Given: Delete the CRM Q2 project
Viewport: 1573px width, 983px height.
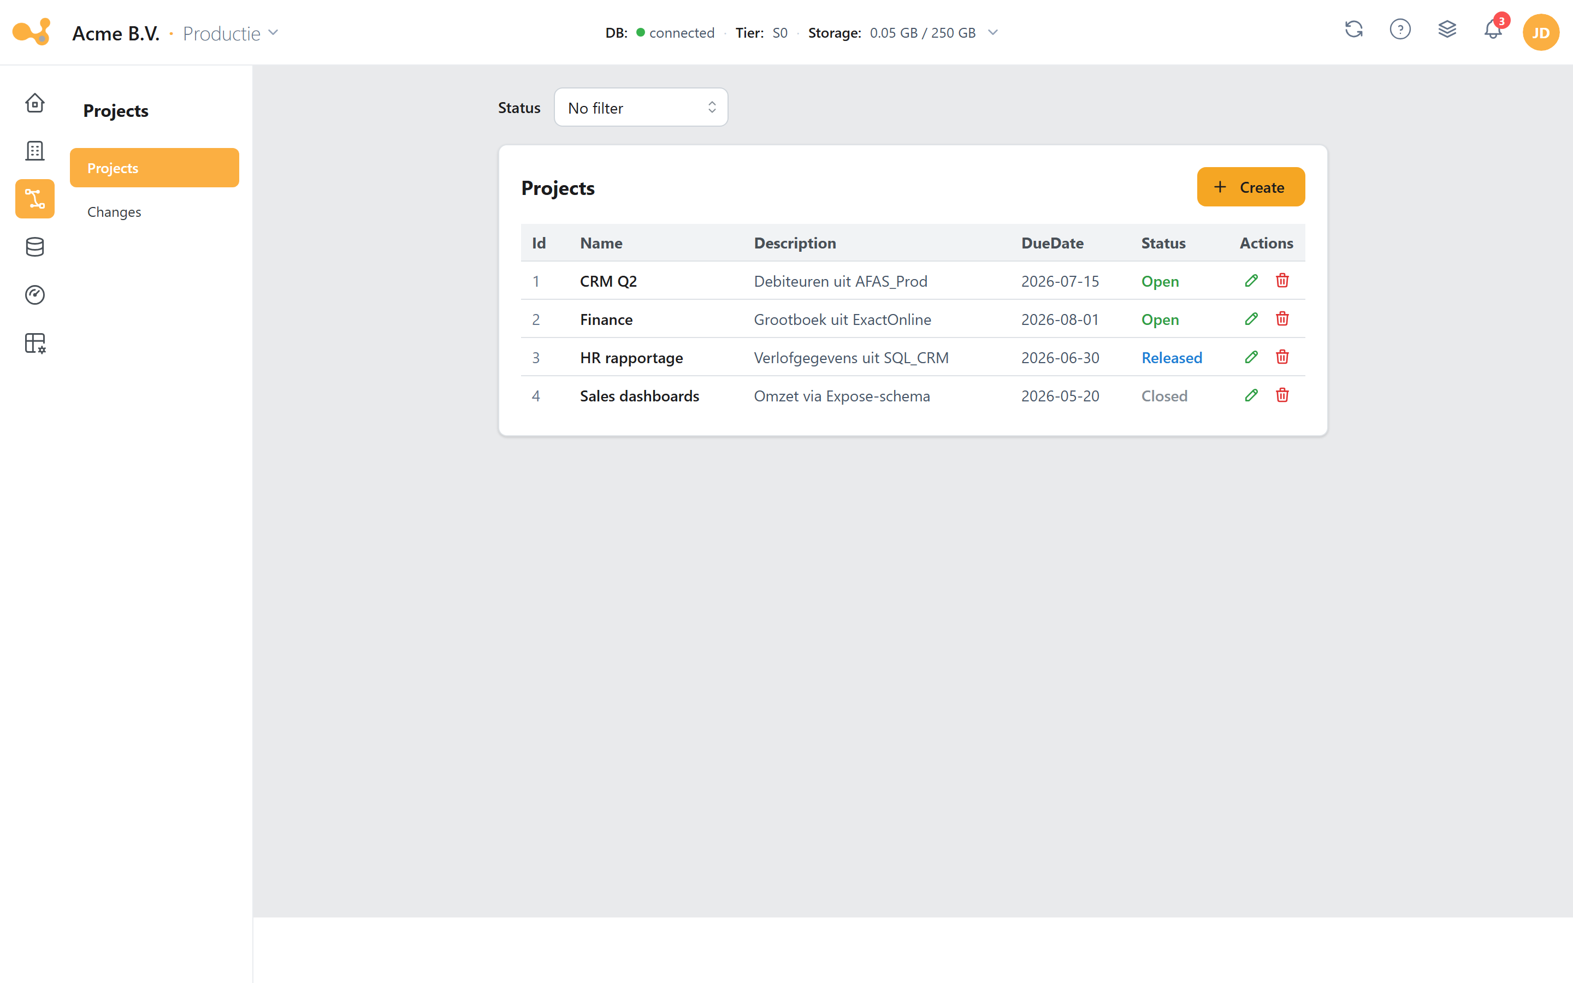Looking at the screenshot, I should pyautogui.click(x=1282, y=281).
